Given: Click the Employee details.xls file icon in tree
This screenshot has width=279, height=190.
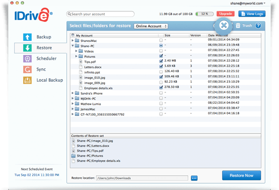Looking at the screenshot, I should pyautogui.click(x=81, y=88).
